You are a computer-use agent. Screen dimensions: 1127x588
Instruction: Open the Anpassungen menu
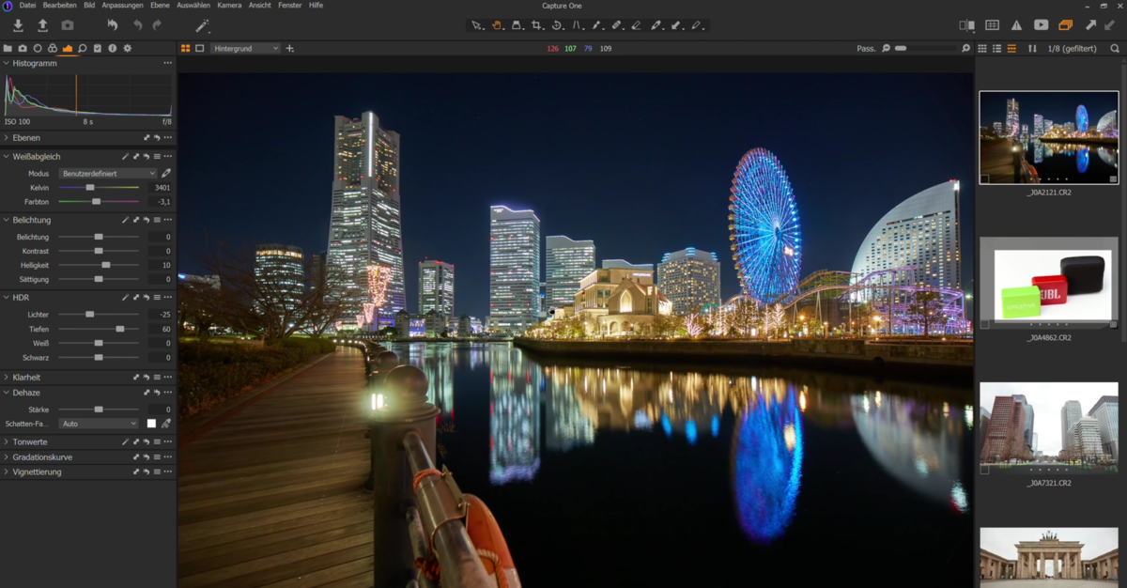(124, 5)
